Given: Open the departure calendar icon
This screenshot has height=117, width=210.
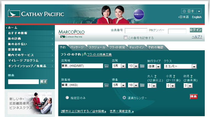Looking at the screenshot, I should [x=142, y=66].
